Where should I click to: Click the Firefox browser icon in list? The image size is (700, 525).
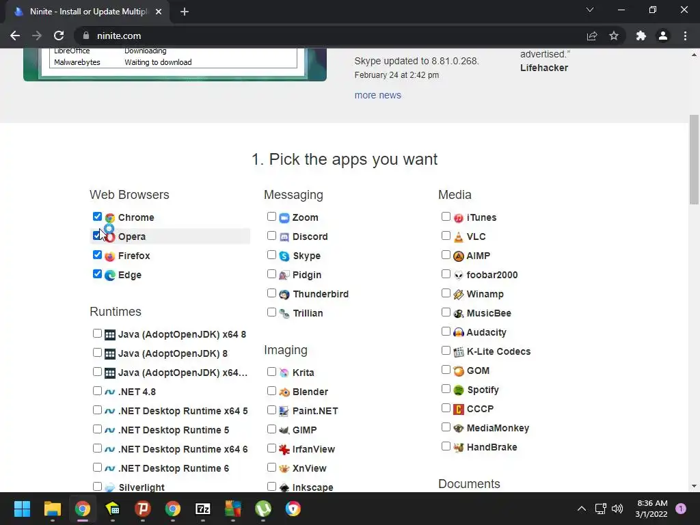(x=110, y=256)
